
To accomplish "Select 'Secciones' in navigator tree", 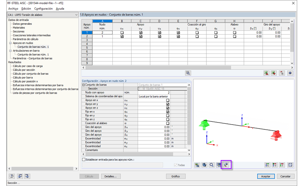I will pyautogui.click(x=19, y=32).
